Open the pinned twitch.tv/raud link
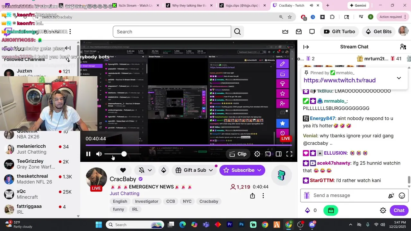This screenshot has height=231, width=411. pos(339,80)
